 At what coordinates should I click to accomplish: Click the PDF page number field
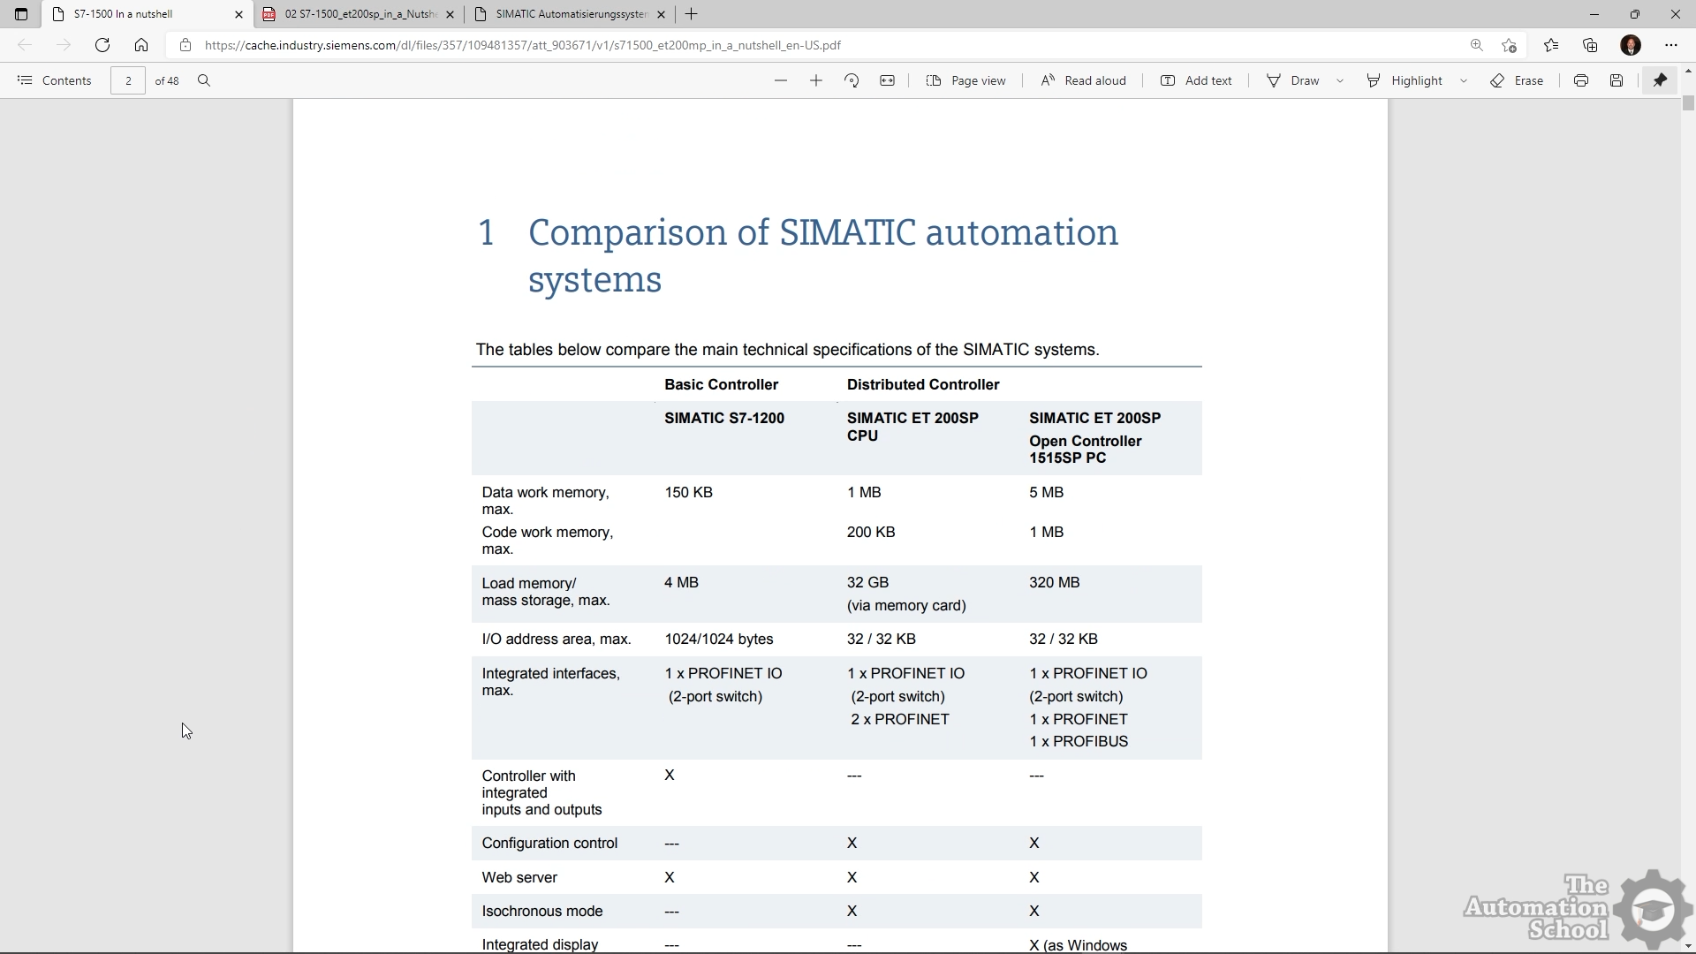[x=128, y=80]
